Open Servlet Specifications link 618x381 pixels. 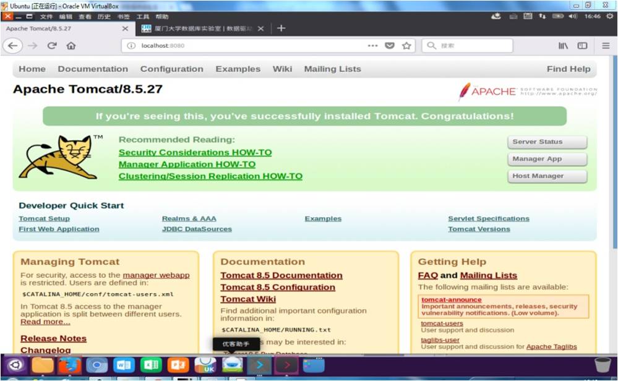click(489, 219)
